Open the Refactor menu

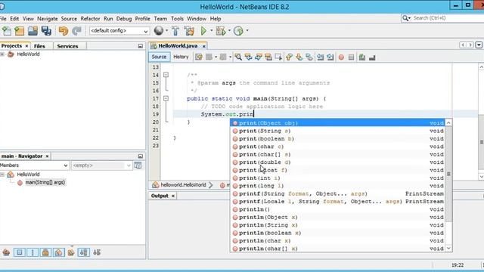(x=90, y=18)
